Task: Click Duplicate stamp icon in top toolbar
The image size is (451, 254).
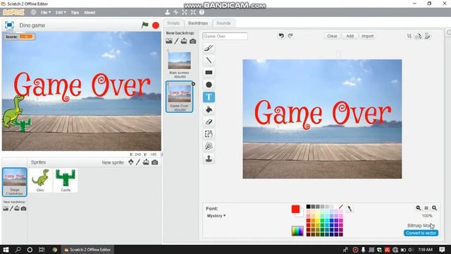Action: tap(168, 12)
